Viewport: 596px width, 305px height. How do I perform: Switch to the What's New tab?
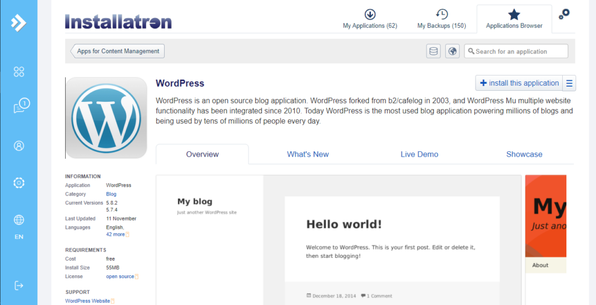[x=308, y=154]
